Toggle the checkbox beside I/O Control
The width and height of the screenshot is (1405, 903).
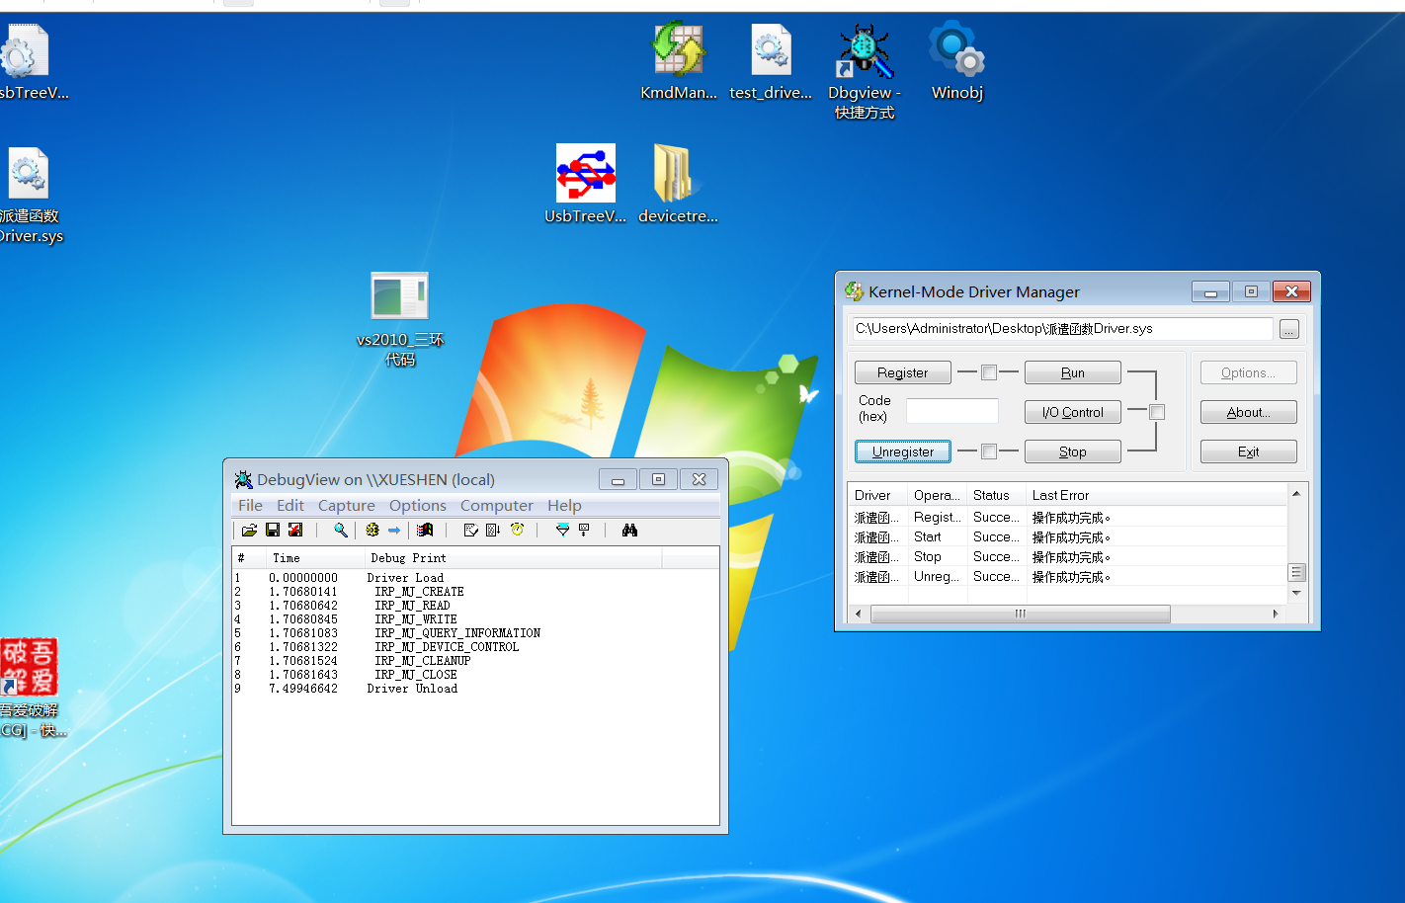pos(1157,412)
